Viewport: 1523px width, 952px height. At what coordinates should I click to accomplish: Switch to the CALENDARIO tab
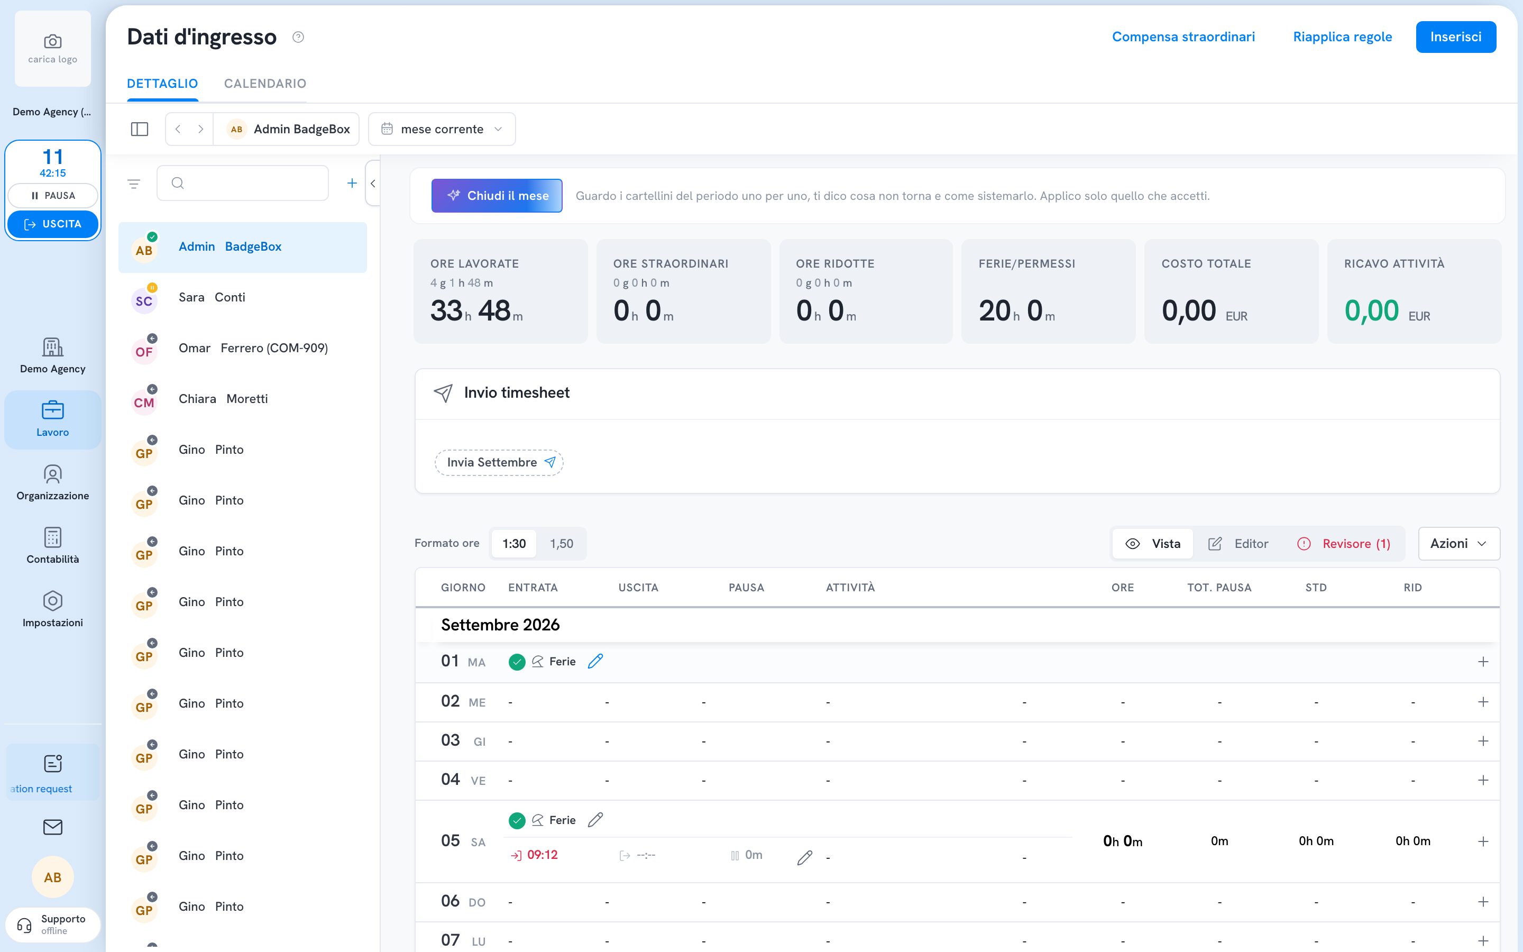[265, 84]
